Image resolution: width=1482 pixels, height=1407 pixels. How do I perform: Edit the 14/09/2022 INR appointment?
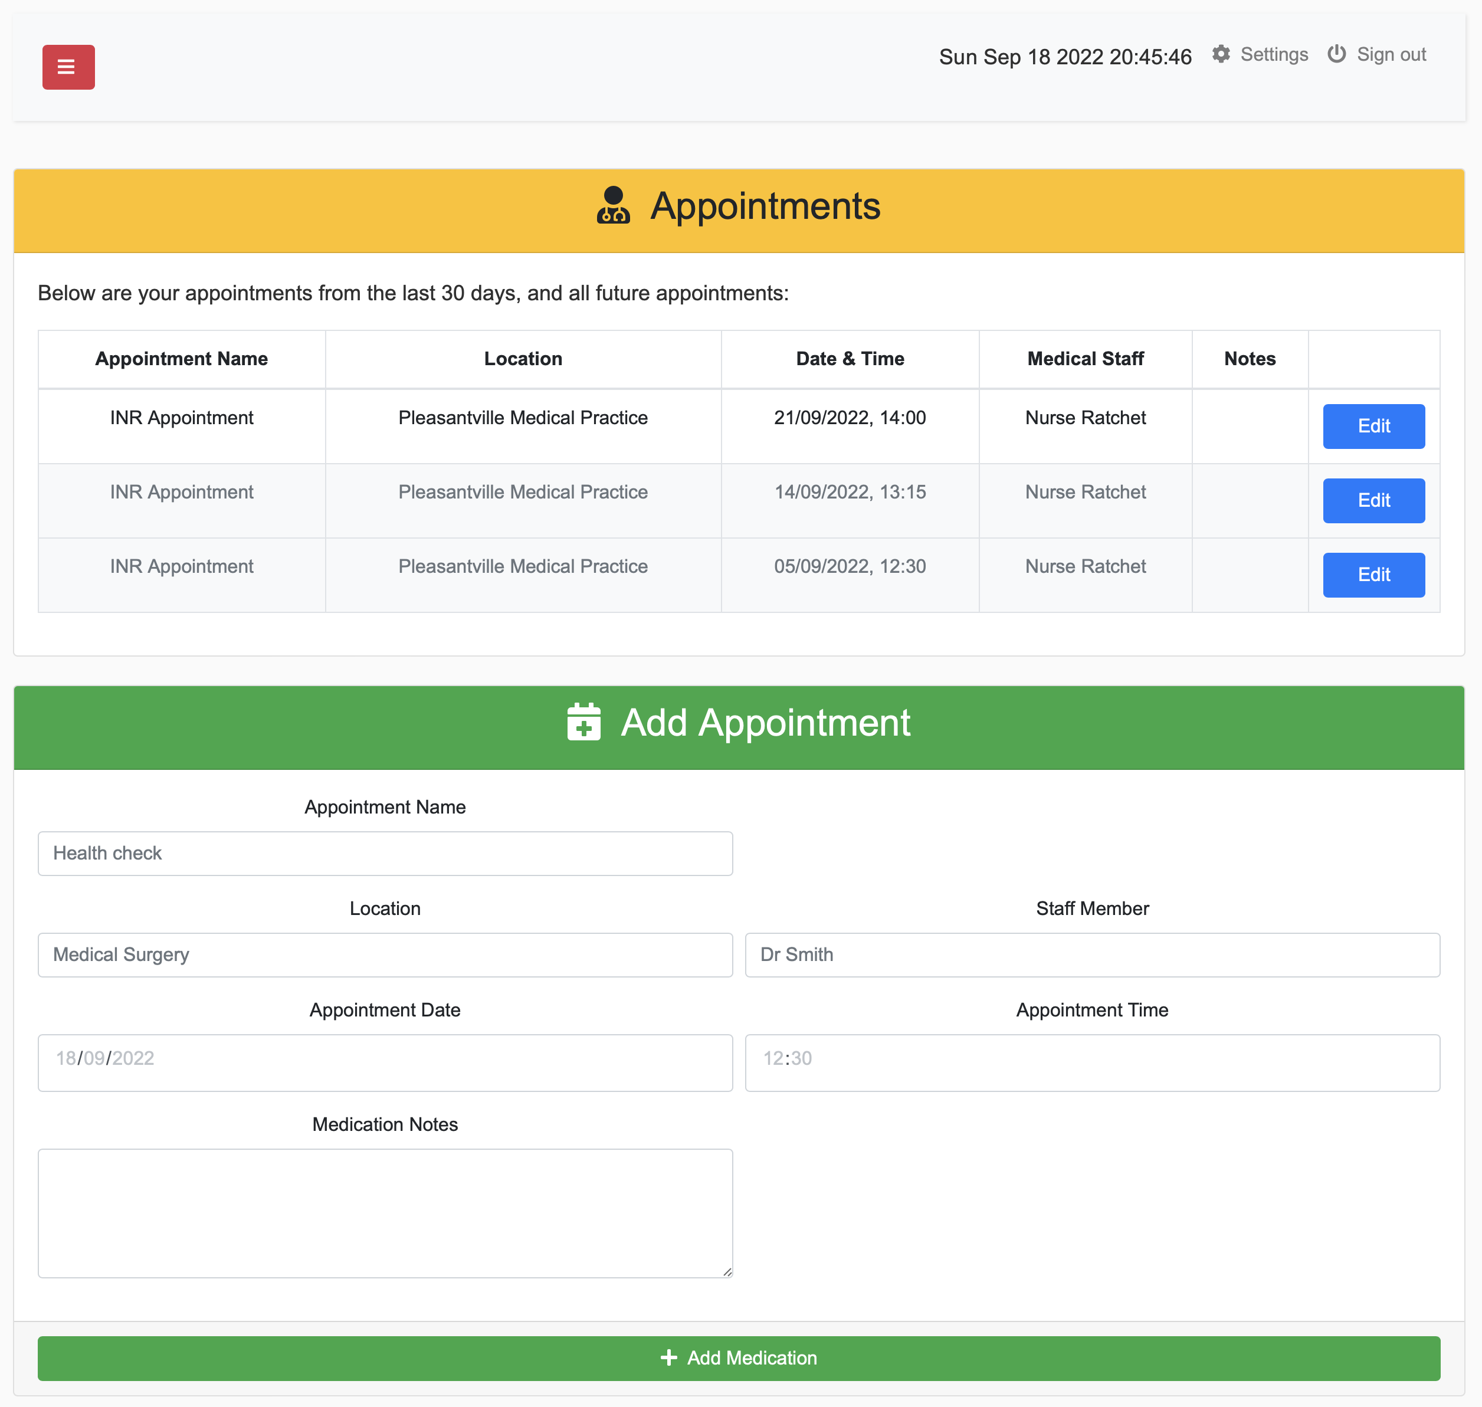(1374, 500)
